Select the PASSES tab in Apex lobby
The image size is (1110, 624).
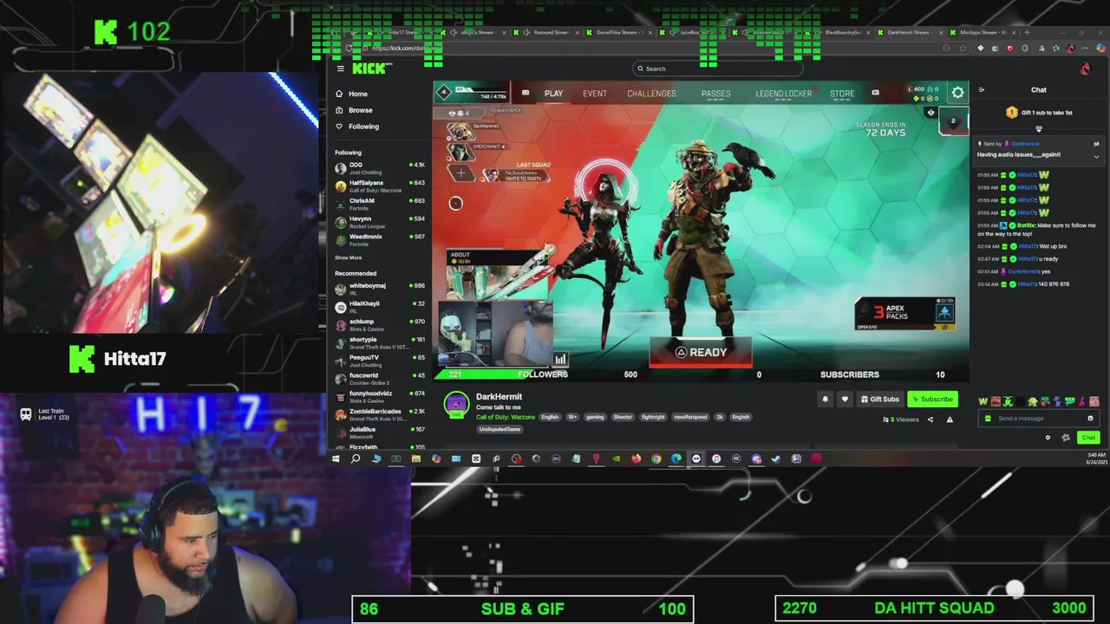pos(716,94)
